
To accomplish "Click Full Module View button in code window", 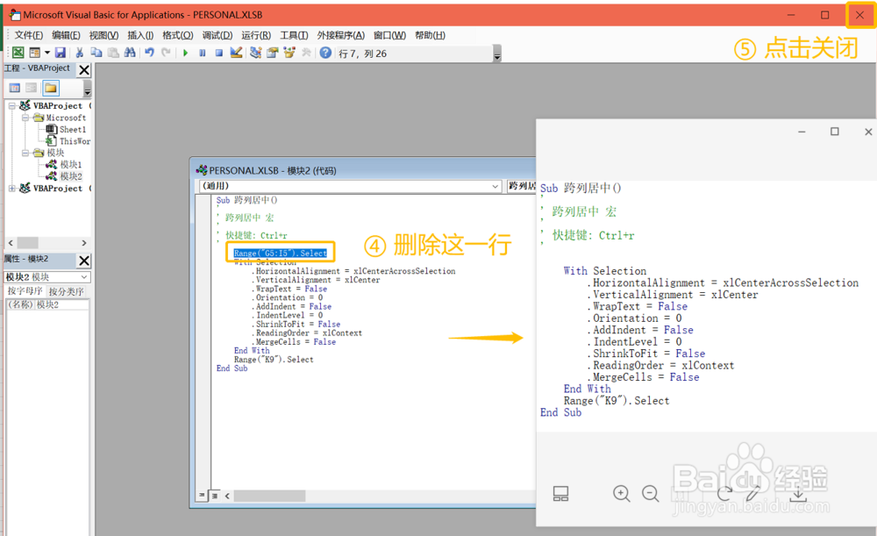I will (215, 495).
